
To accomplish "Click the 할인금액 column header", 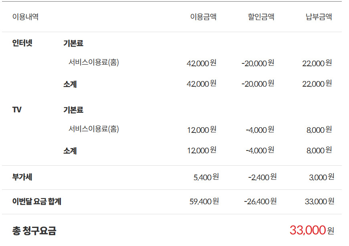I will click(x=261, y=17).
